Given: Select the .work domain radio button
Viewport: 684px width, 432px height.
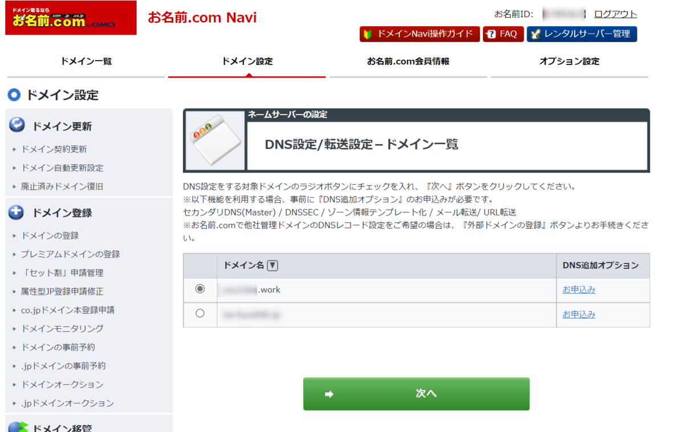Looking at the screenshot, I should pos(199,289).
